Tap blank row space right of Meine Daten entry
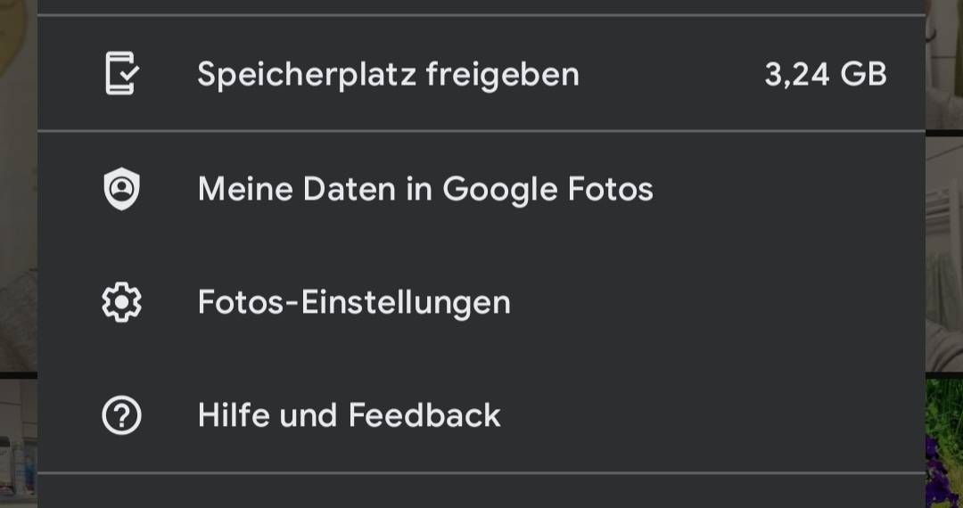This screenshot has height=508, width=963. coord(785,189)
